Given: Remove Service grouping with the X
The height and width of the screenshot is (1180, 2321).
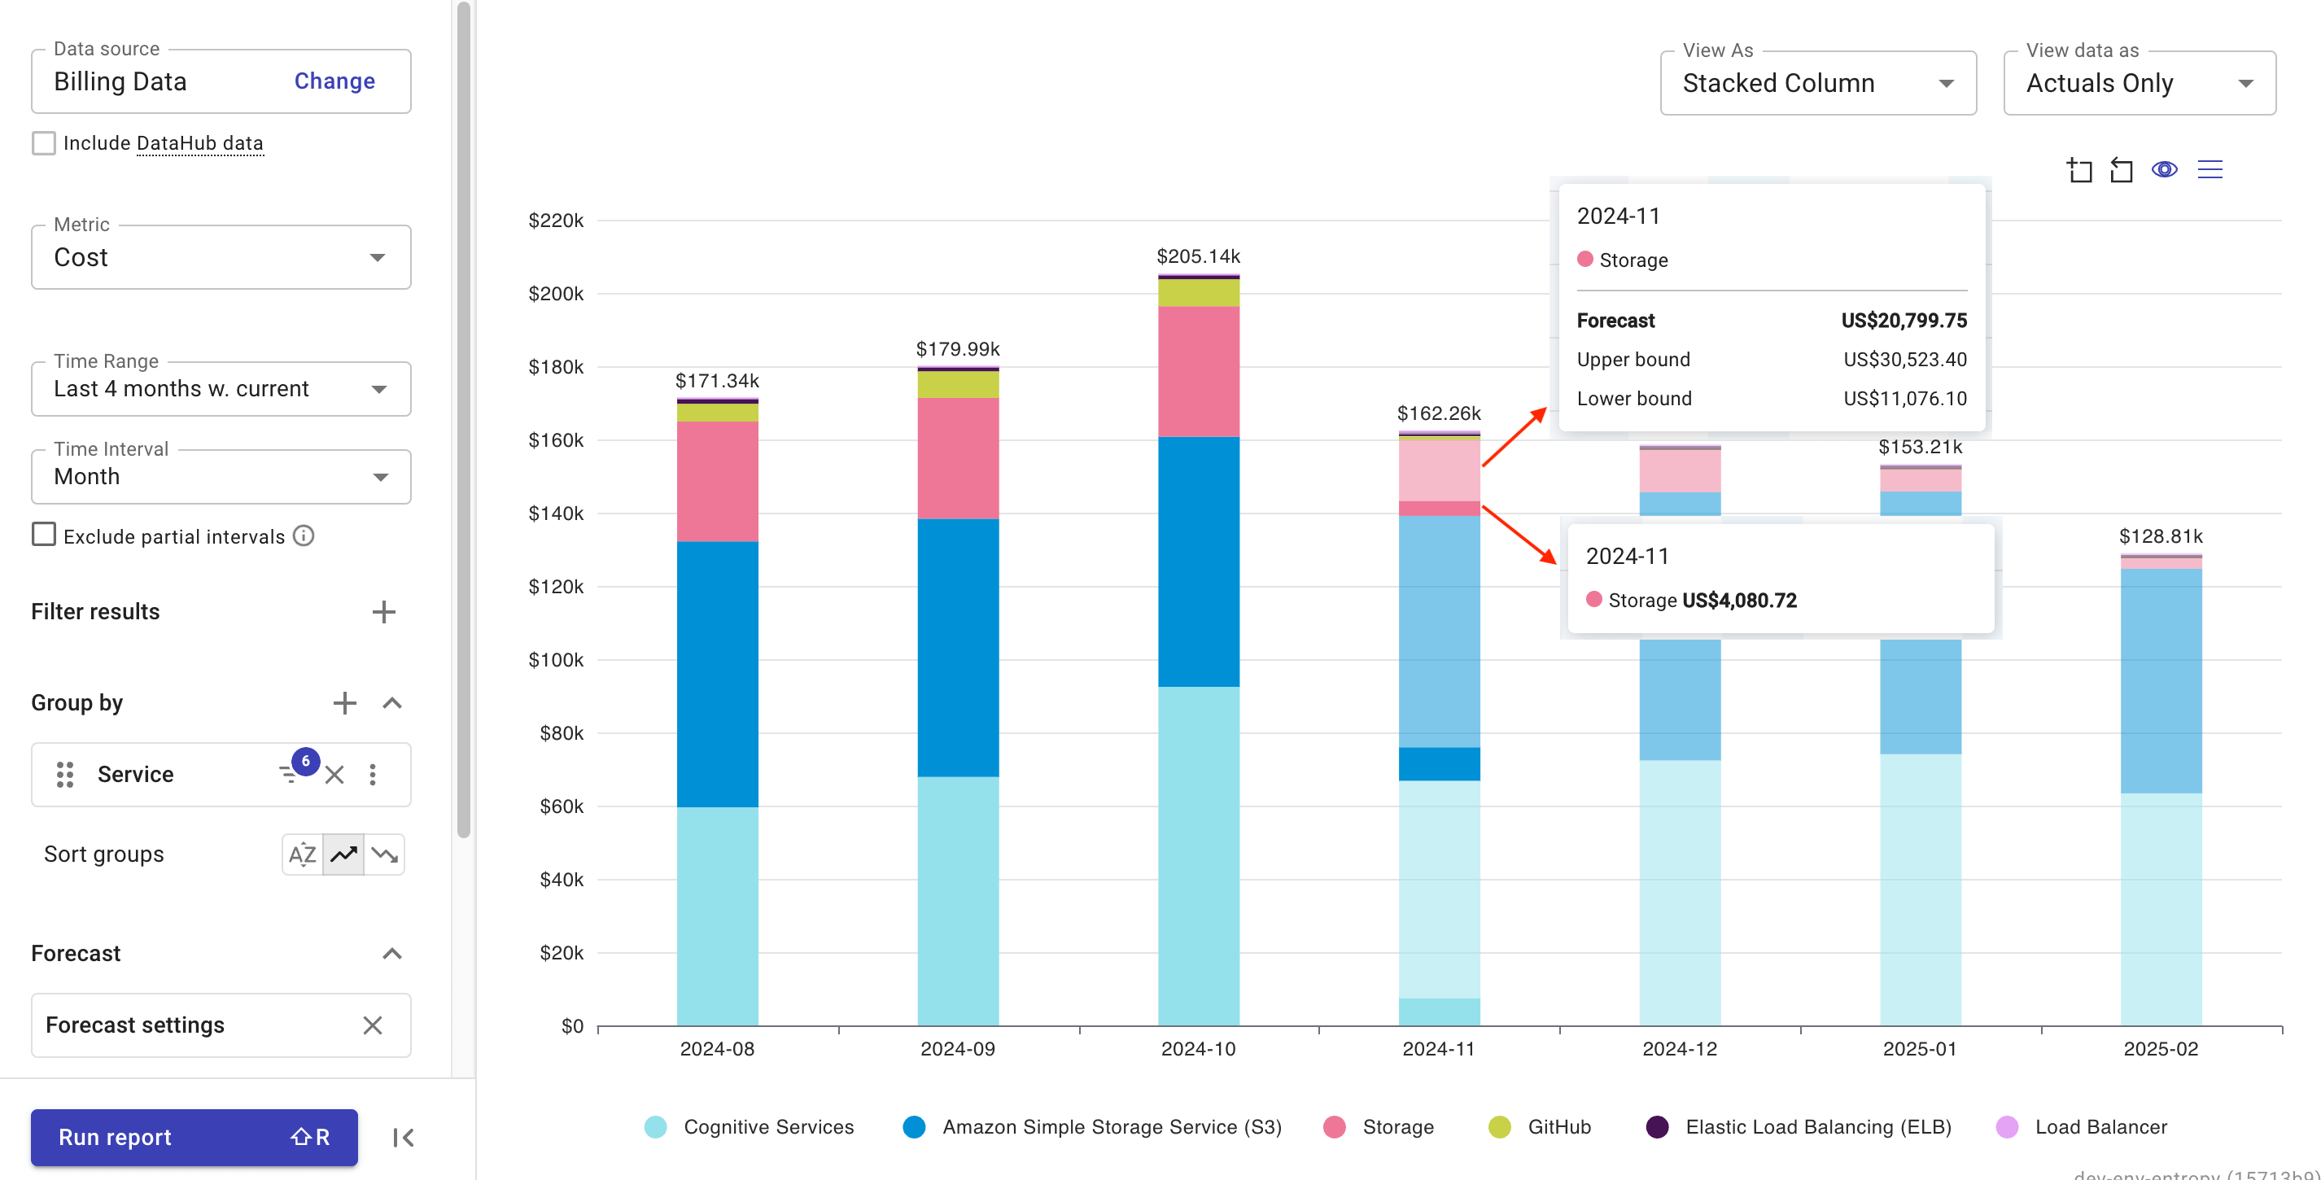Looking at the screenshot, I should click(x=334, y=774).
